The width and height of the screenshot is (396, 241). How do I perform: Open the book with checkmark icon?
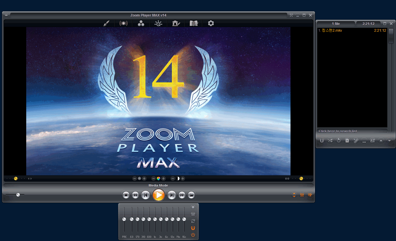click(194, 23)
